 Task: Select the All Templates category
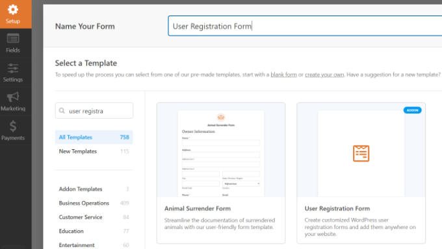[94, 137]
